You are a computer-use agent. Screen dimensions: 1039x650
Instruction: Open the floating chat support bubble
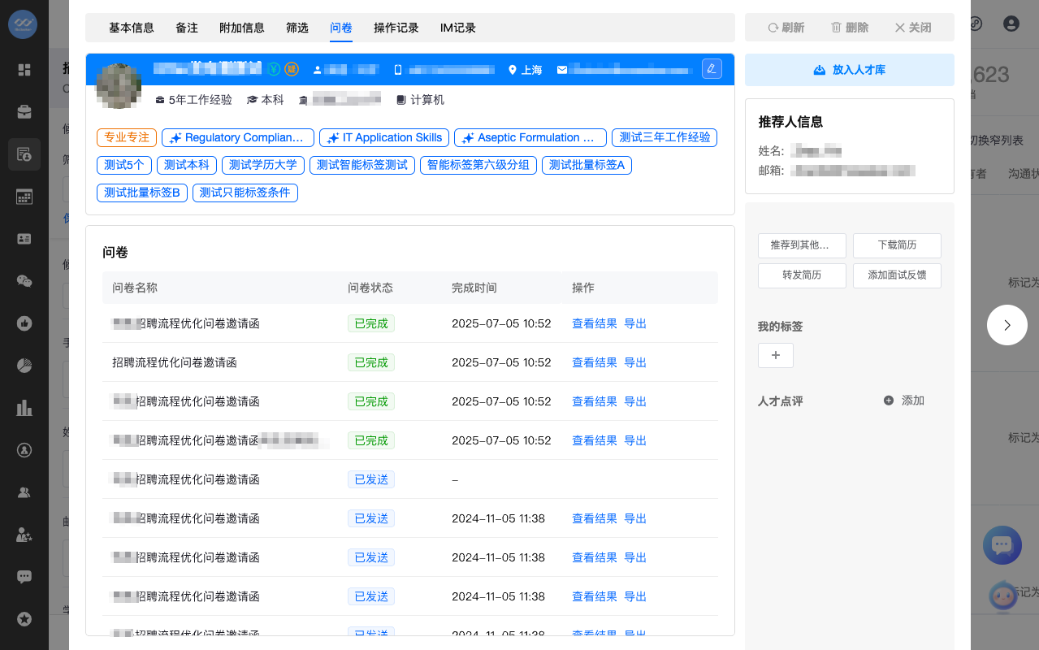coord(1002,545)
